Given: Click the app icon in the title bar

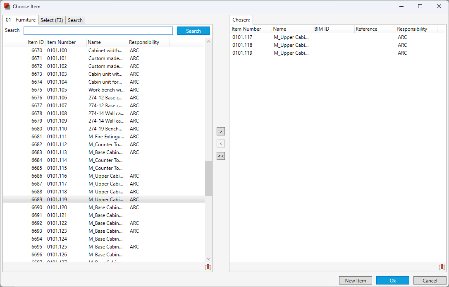Looking at the screenshot, I should [7, 6].
